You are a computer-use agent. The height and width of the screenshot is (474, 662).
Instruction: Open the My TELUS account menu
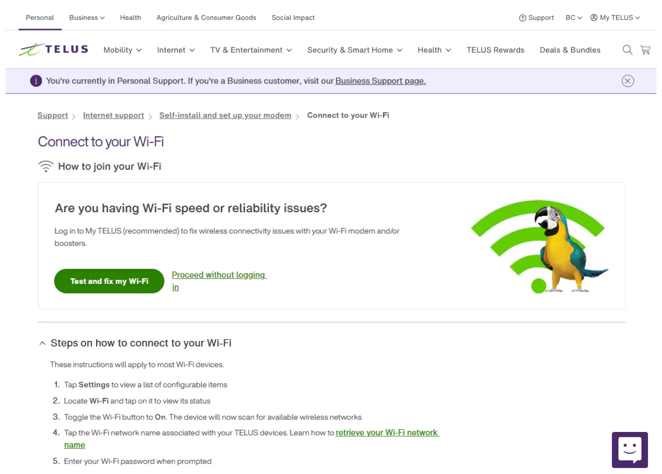[615, 18]
